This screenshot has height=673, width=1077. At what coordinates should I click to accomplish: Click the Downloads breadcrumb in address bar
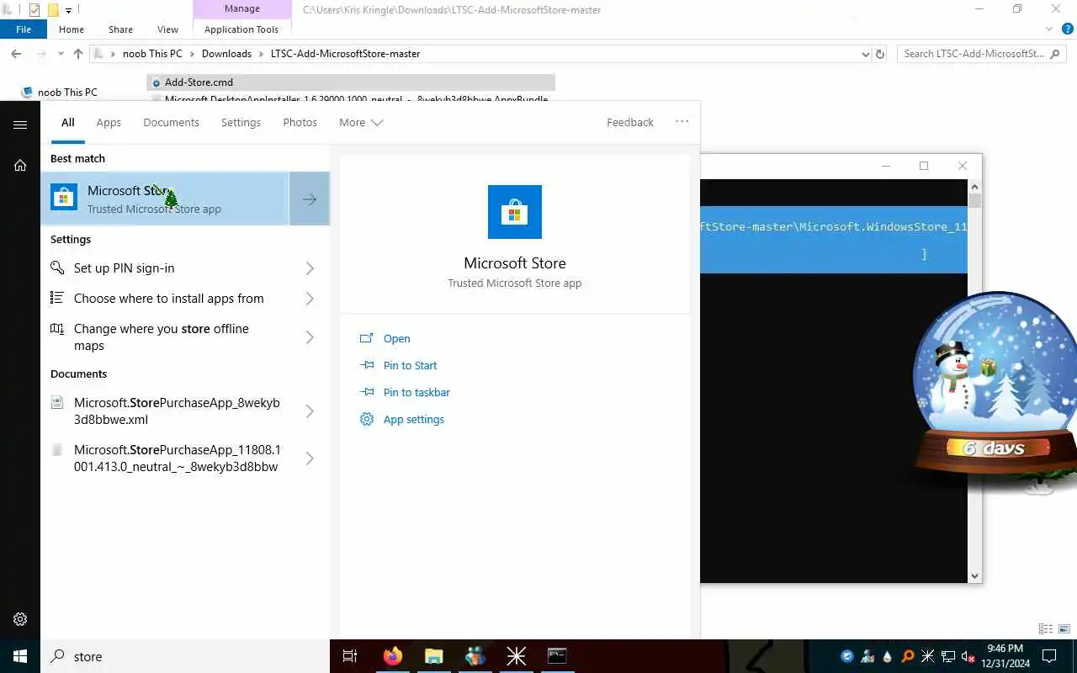pos(226,54)
